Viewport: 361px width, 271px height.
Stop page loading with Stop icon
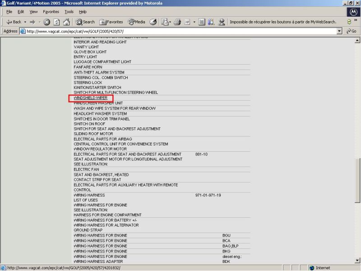(x=47, y=22)
